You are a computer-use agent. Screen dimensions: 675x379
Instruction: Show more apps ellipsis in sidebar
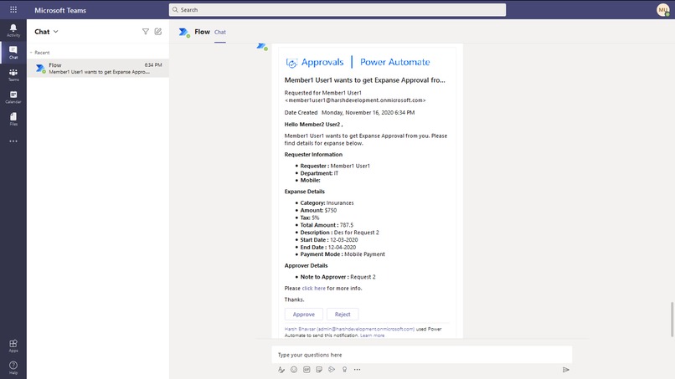[x=13, y=141]
